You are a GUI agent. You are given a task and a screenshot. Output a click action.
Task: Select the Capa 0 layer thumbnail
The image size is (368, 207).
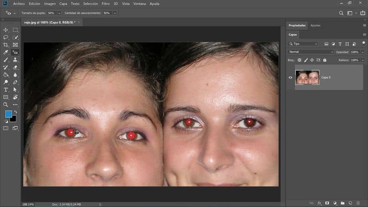(307, 78)
